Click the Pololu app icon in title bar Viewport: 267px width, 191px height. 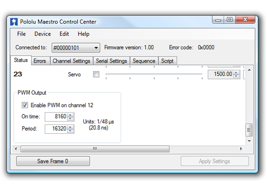pyautogui.click(x=14, y=22)
